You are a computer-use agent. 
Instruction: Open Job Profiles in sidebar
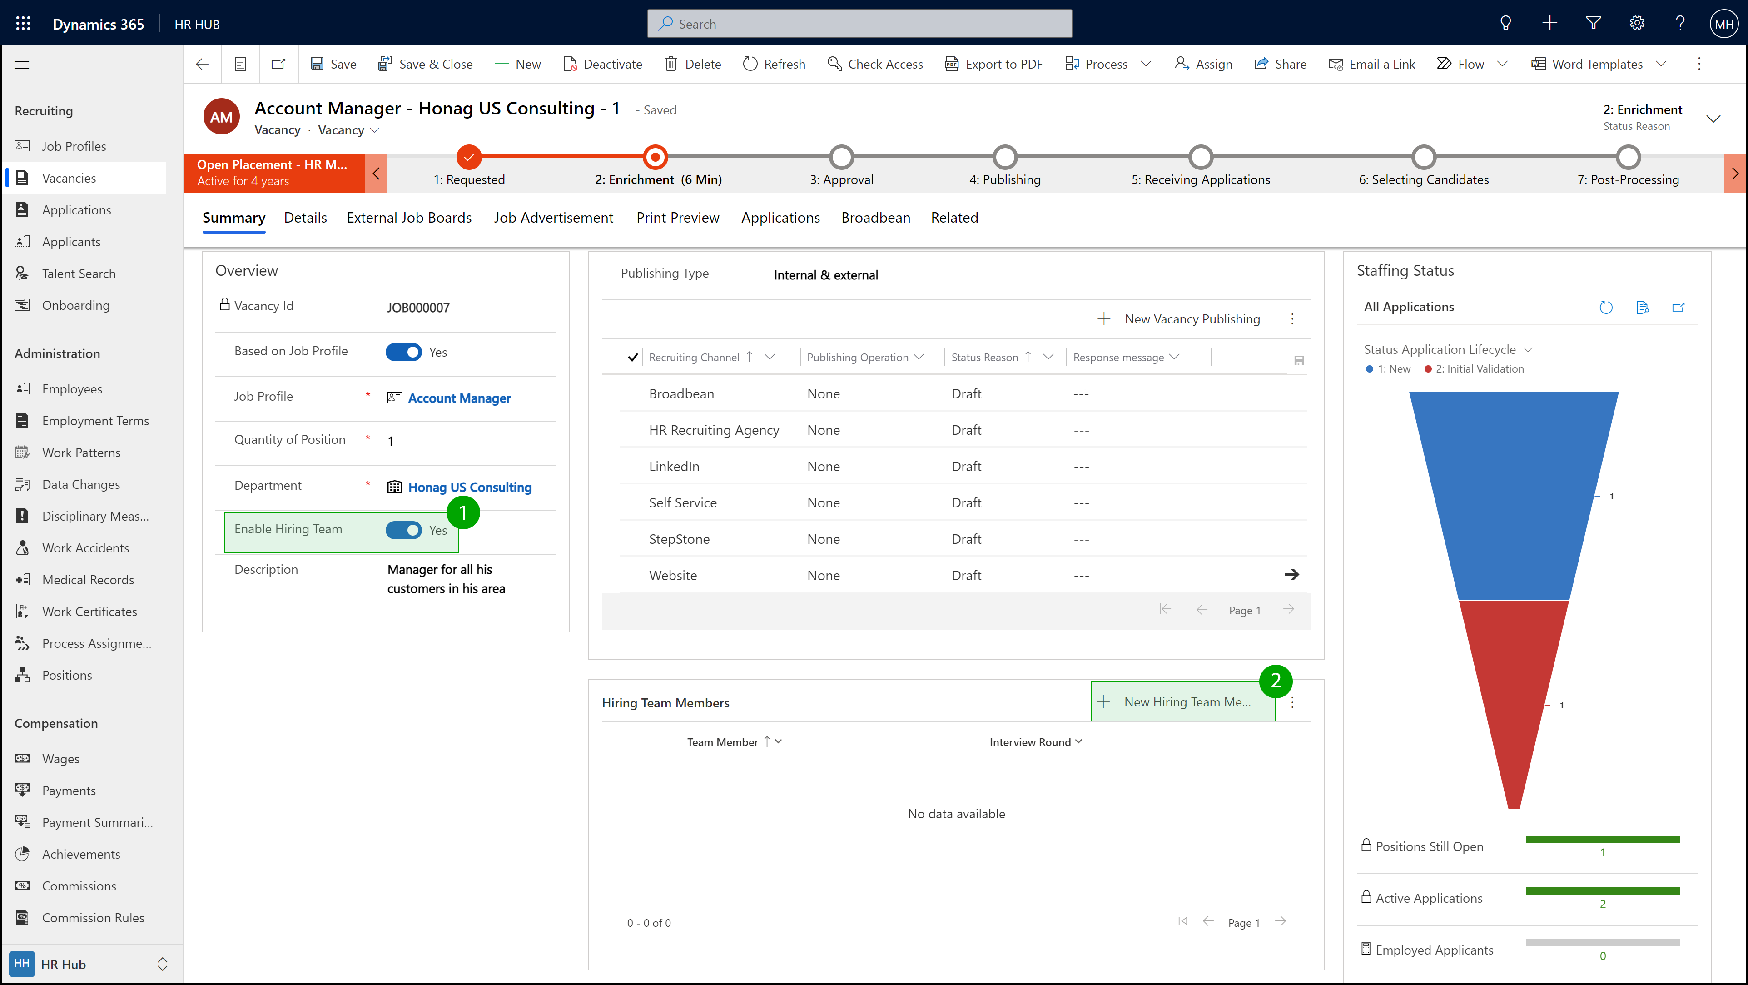(x=74, y=147)
